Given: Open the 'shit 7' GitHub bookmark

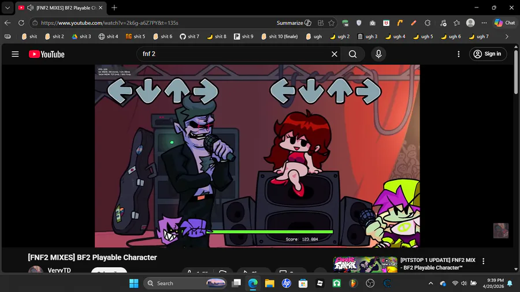Looking at the screenshot, I should point(190,36).
